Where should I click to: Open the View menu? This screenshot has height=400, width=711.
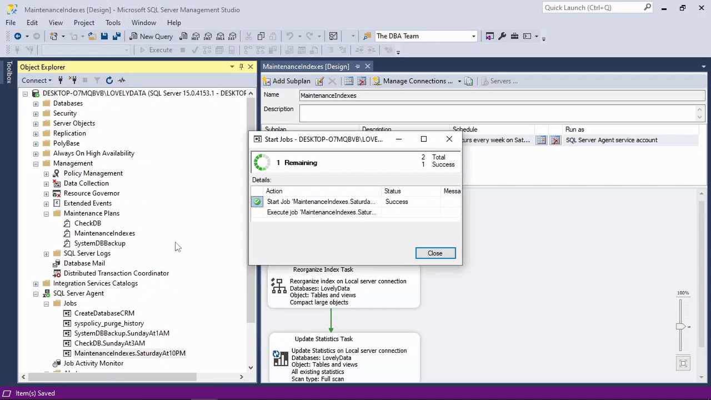coord(56,23)
